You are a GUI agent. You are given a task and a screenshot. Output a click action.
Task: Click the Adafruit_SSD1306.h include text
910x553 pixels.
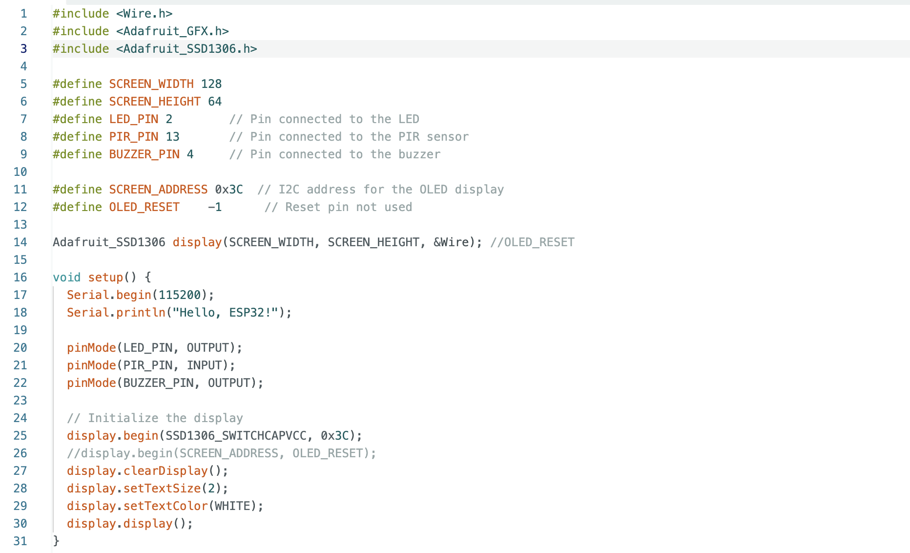186,49
